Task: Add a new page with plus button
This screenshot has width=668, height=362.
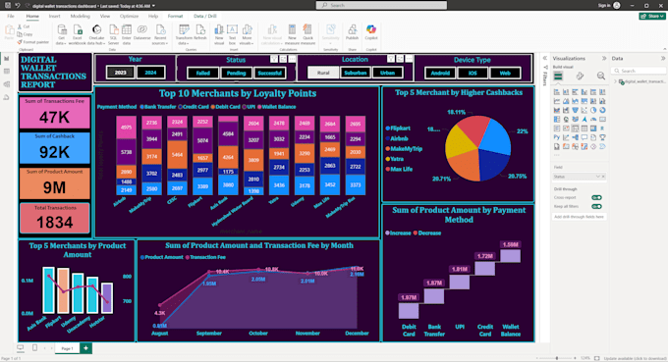Action: (85, 348)
